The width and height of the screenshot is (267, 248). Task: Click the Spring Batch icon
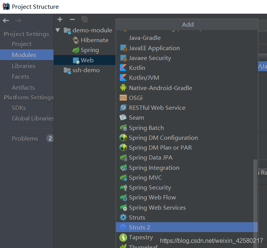click(123, 128)
